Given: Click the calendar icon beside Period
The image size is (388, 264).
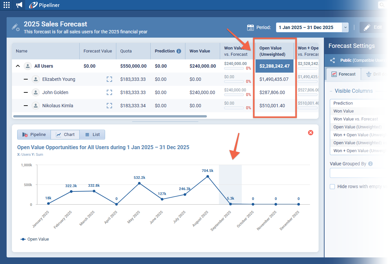Looking at the screenshot, I should click(251, 27).
